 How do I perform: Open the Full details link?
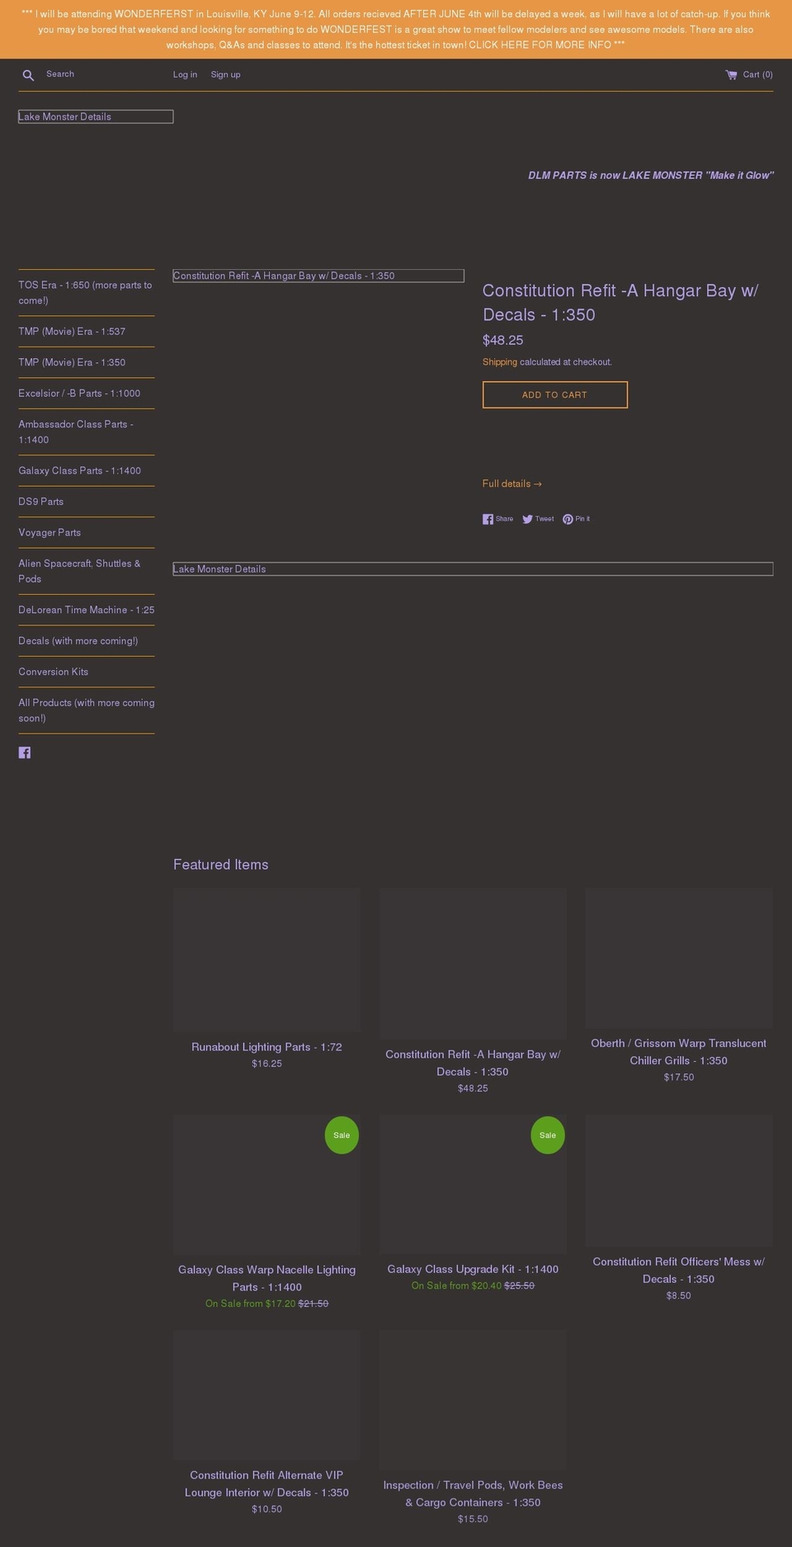[512, 483]
